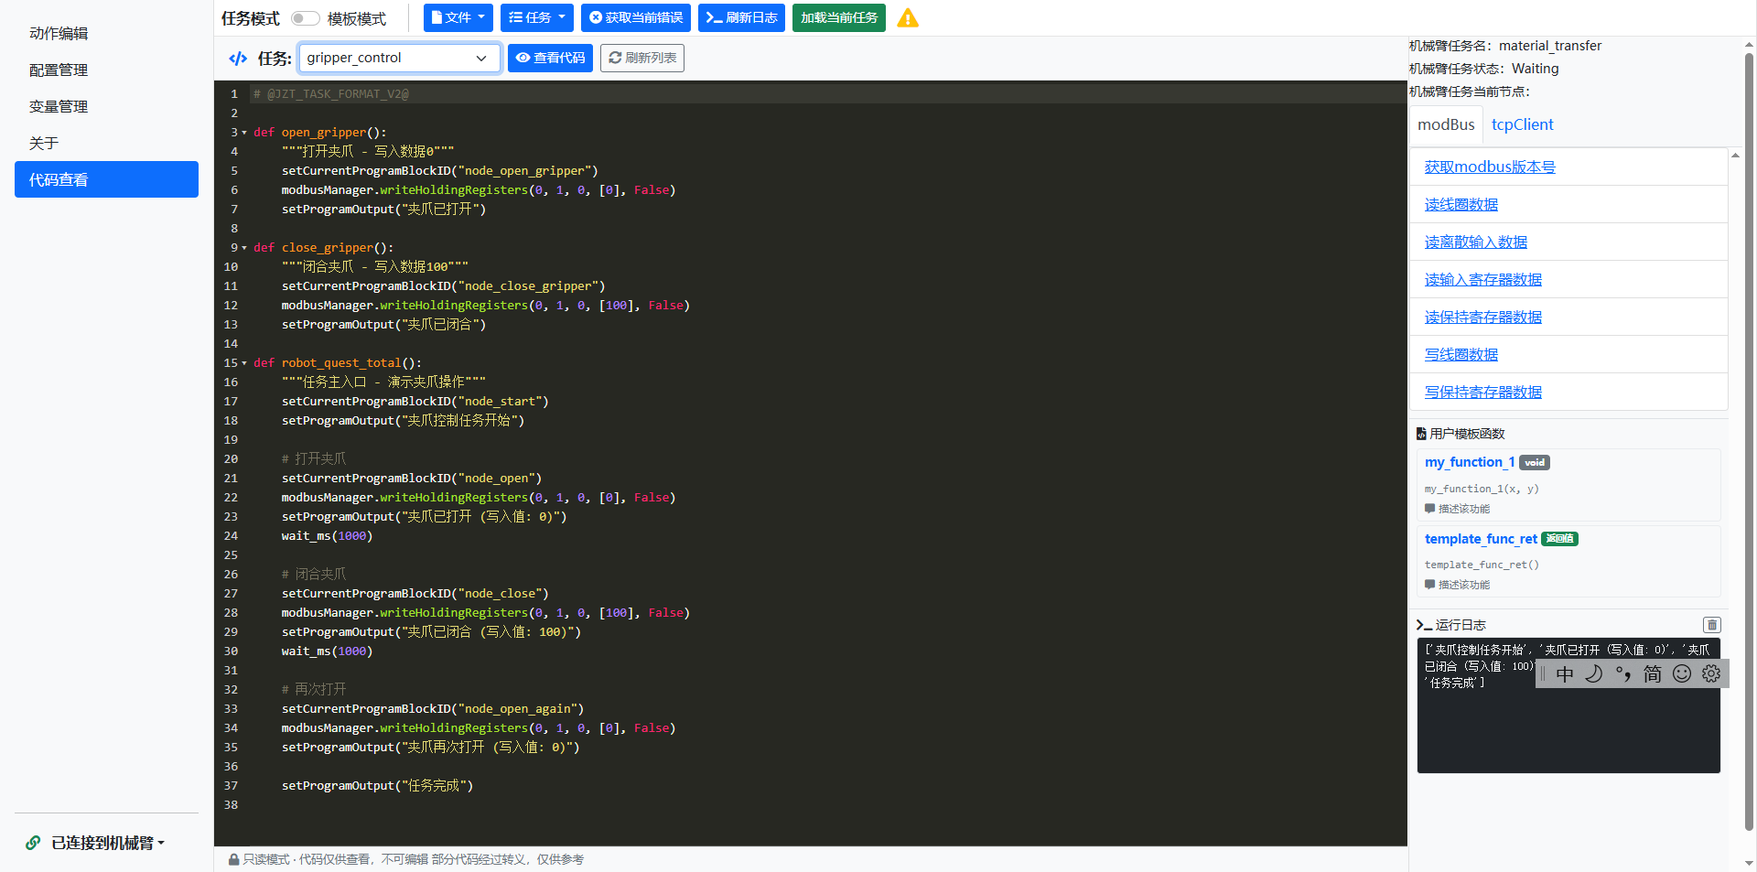Click the run log output text area
Viewport: 1757px width, 872px height.
(1568, 705)
